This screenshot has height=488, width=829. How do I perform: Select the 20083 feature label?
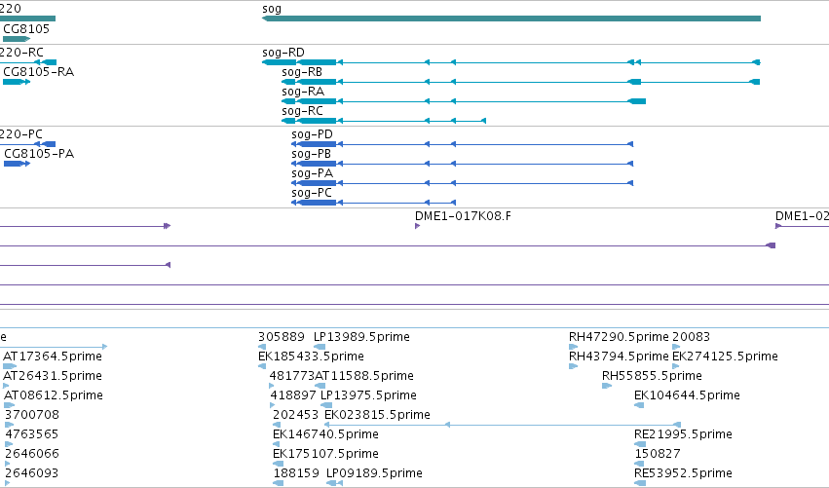691,337
